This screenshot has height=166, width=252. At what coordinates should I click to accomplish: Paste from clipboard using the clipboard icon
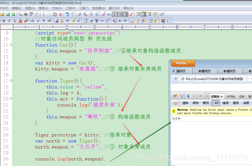(55, 14)
